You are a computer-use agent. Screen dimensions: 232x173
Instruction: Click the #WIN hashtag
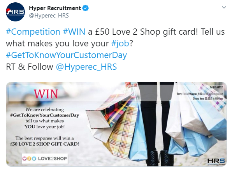[74, 32]
